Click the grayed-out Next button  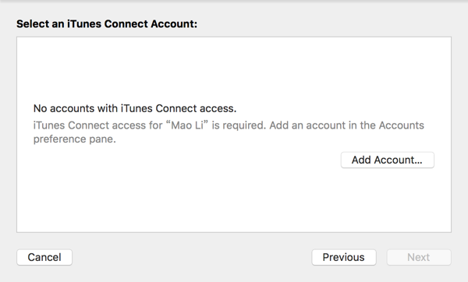click(x=419, y=257)
